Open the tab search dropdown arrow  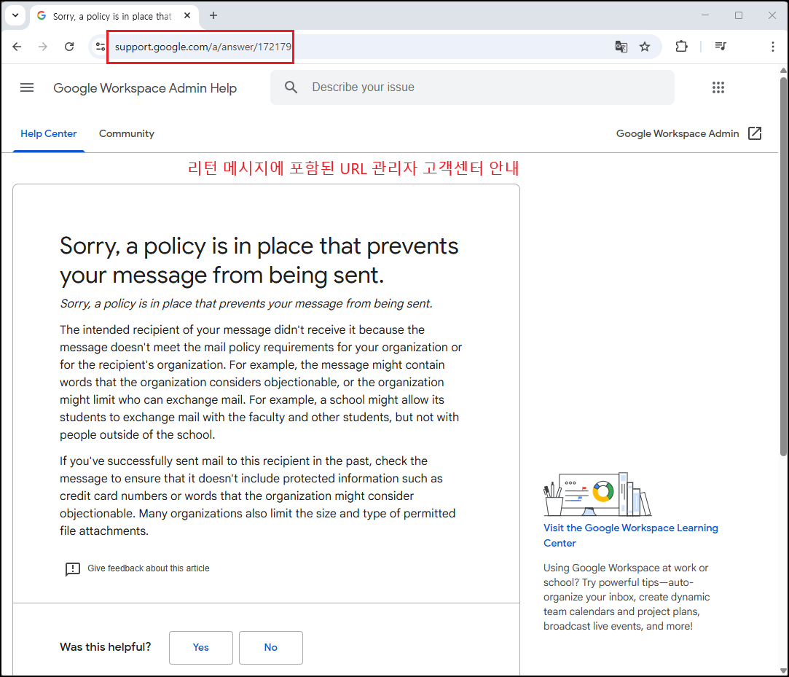point(15,15)
